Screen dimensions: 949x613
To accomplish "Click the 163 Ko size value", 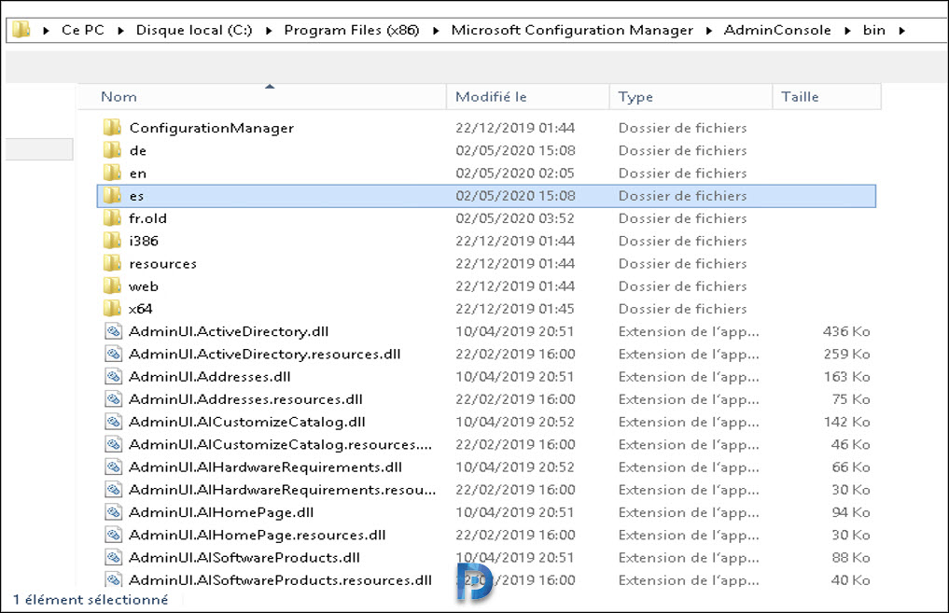I will tap(846, 376).
